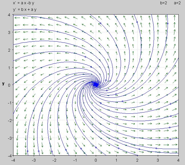
Task: Click the x-axis tick label -4
Action: click(13, 160)
